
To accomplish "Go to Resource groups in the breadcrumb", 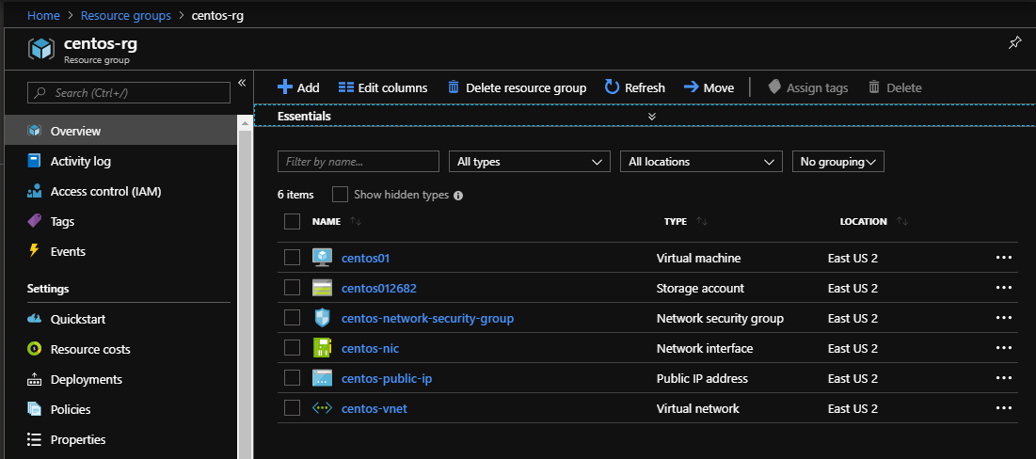I will (125, 15).
